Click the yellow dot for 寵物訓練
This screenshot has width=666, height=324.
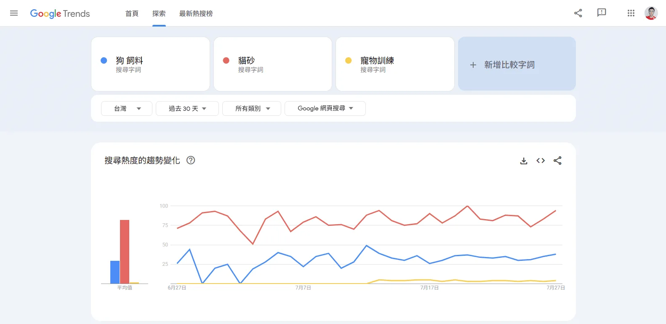(348, 60)
